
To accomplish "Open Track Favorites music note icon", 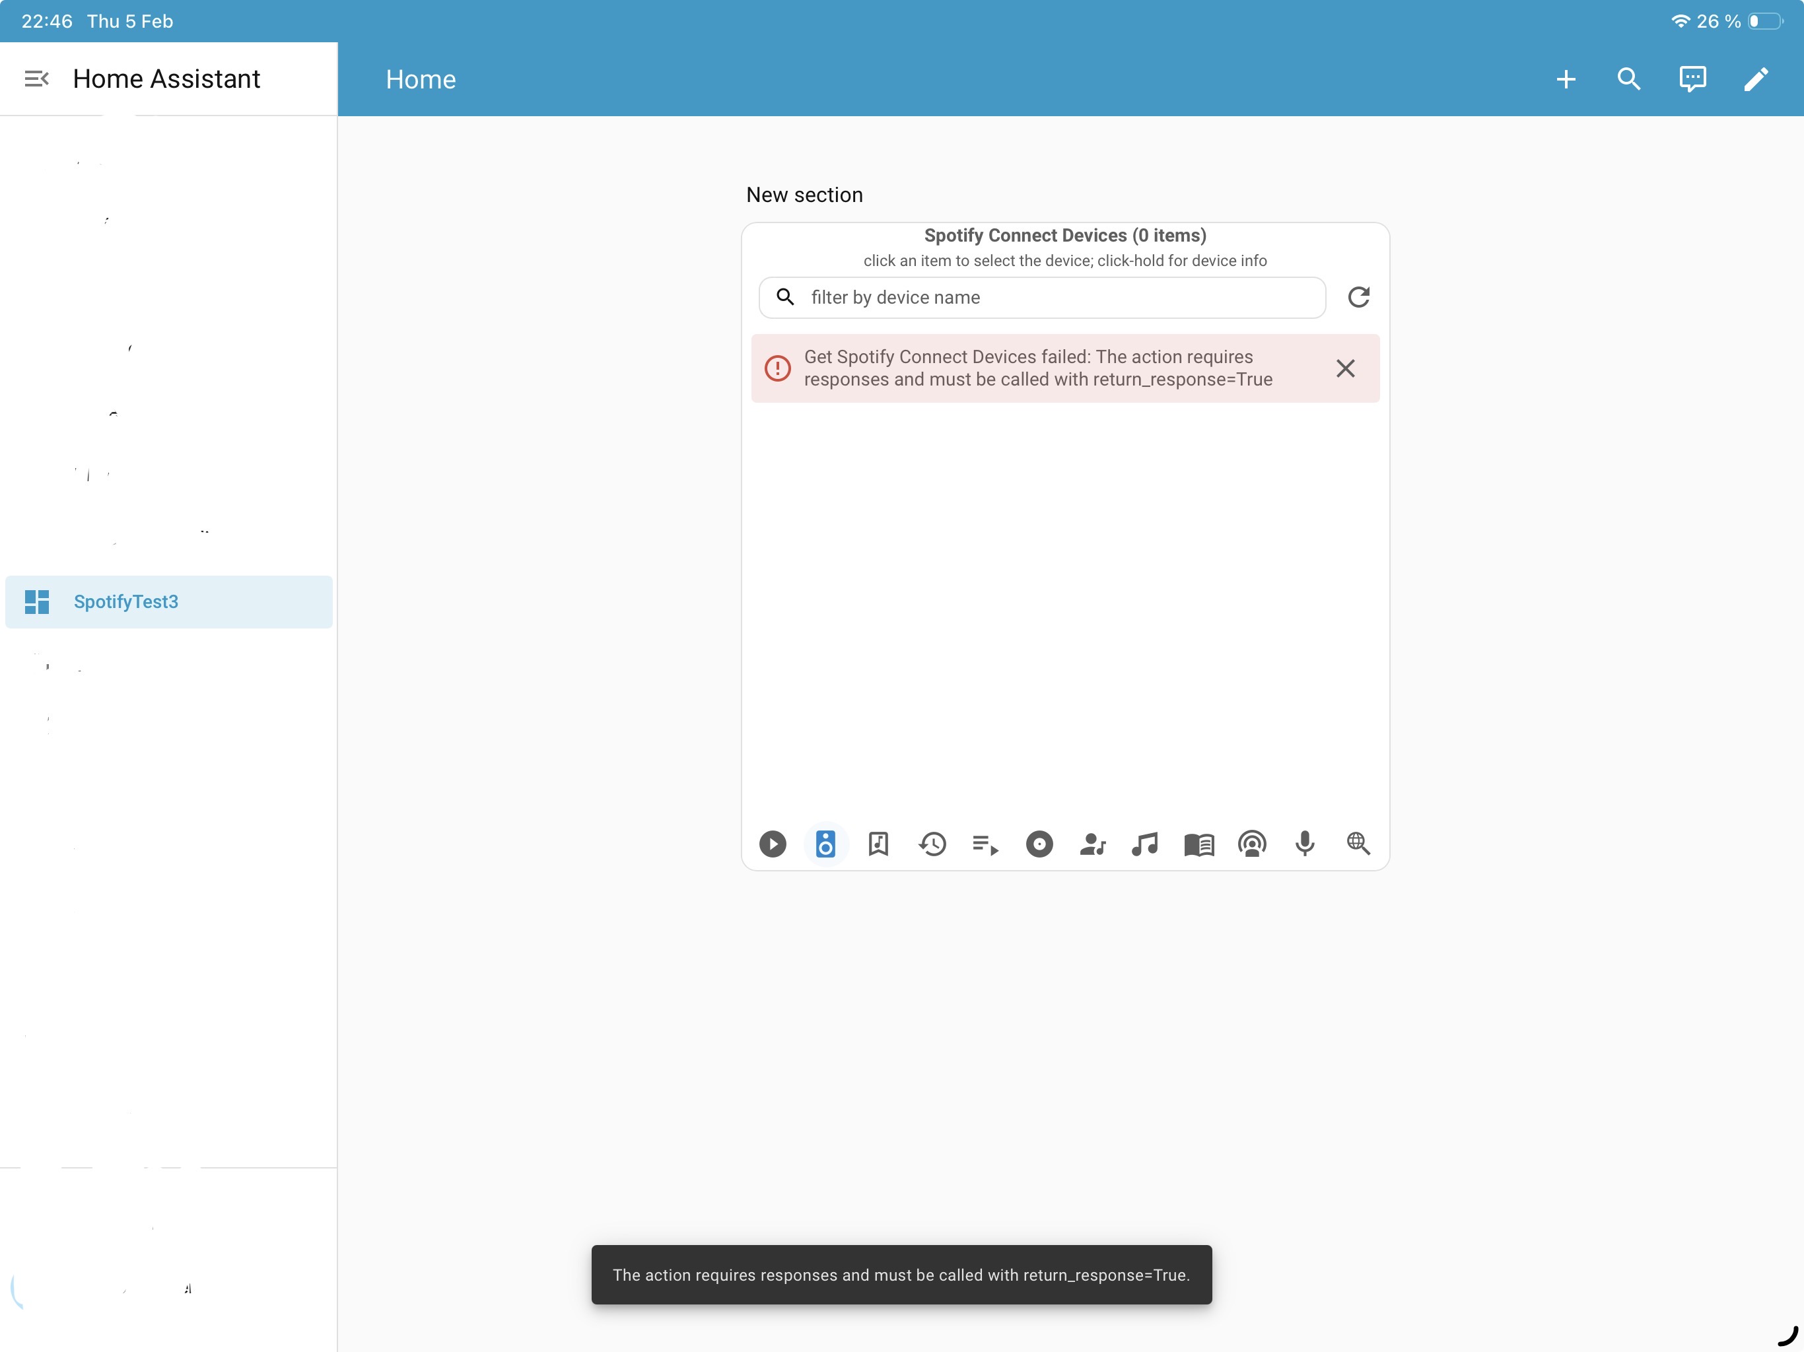I will click(1145, 843).
